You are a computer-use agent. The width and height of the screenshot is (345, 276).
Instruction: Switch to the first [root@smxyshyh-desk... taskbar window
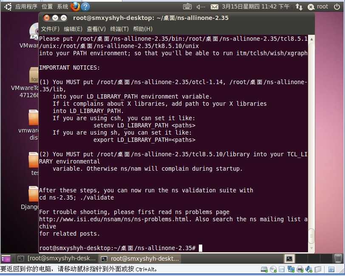57,259
